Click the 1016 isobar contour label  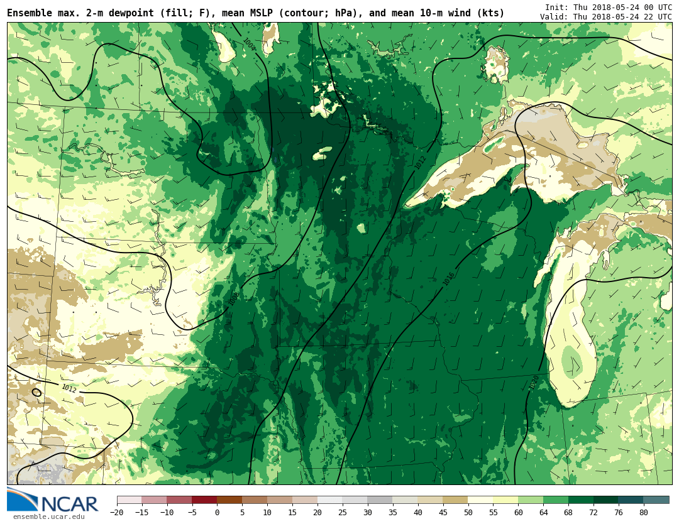pyautogui.click(x=449, y=279)
